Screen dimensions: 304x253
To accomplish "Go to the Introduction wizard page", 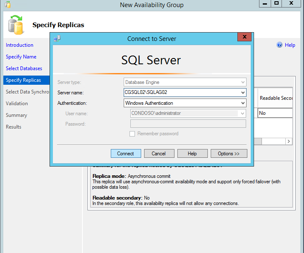I will 20,45.
